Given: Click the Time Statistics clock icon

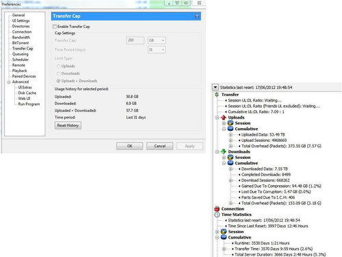Looking at the screenshot, I should coord(217,215).
